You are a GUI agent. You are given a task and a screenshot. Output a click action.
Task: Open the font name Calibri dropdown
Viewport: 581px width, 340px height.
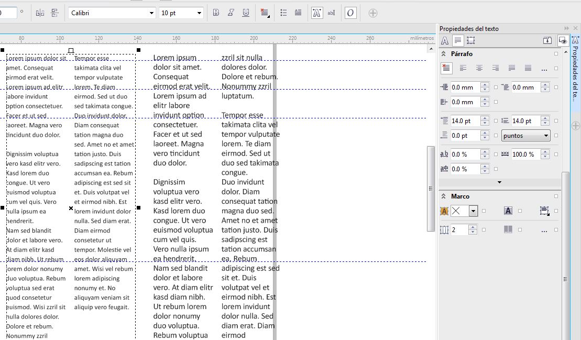tap(151, 13)
